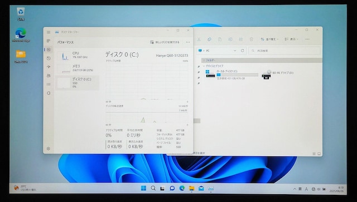Open the Users page in Task Manager
357x202 pixels.
click(49, 76)
